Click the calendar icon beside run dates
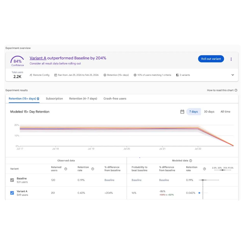245x245 pixels. pyautogui.click(x=56, y=75)
